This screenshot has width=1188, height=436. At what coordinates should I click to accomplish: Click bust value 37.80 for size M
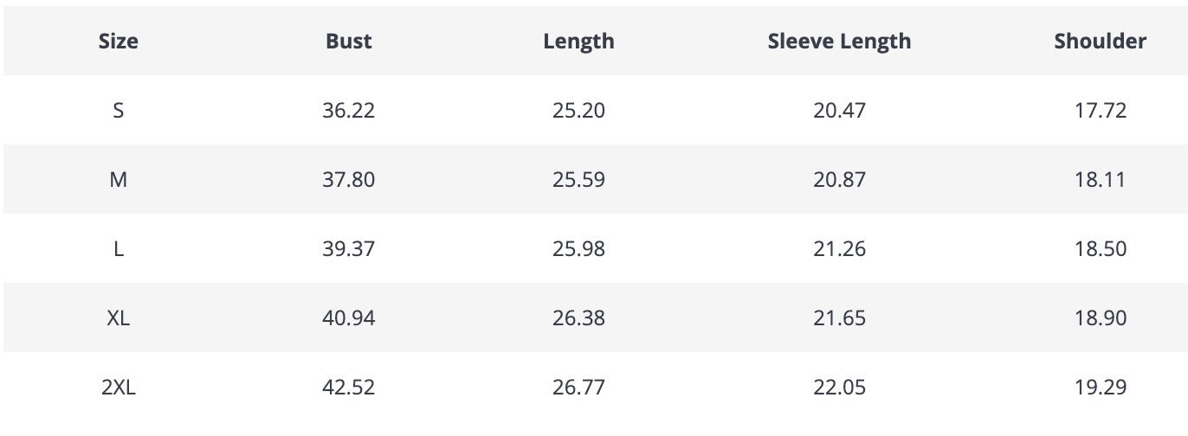coord(349,180)
